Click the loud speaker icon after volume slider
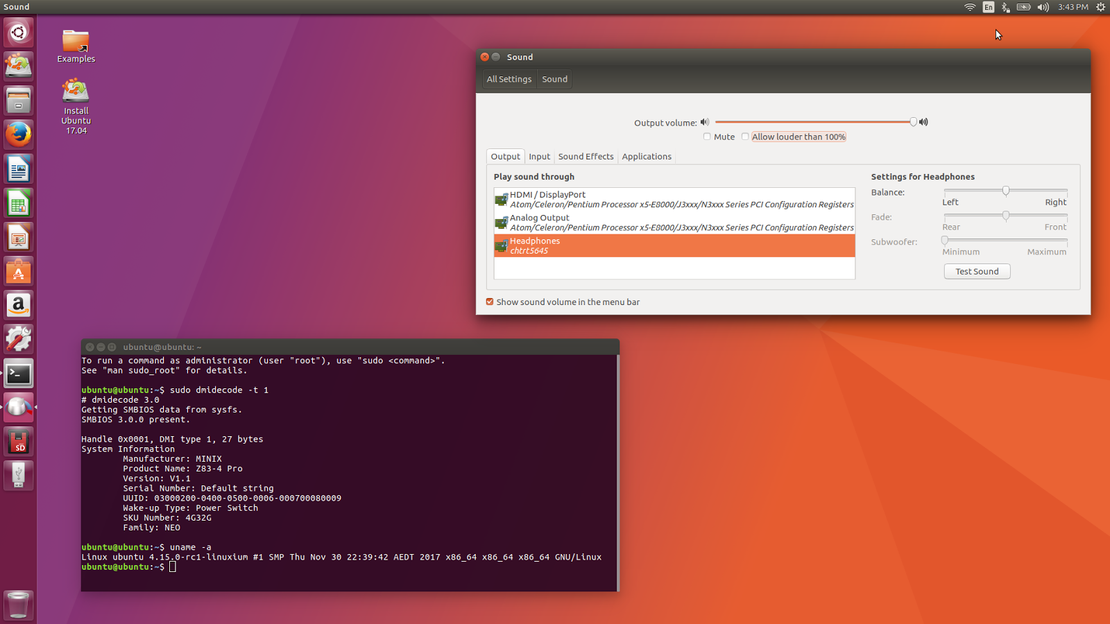Image resolution: width=1110 pixels, height=624 pixels. 923,122
